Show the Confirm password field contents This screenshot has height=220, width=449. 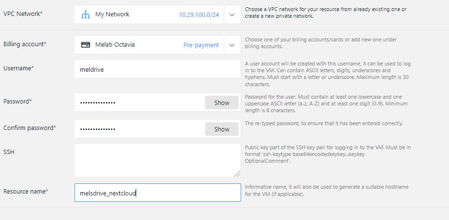pos(222,129)
